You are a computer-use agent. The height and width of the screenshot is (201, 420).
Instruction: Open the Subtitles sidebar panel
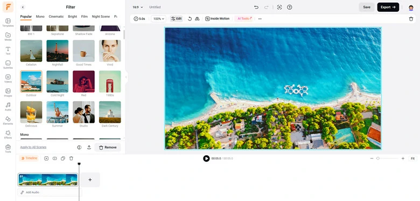pos(8,64)
